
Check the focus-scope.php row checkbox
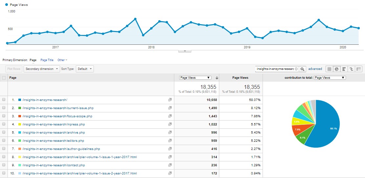pyautogui.click(x=4, y=116)
